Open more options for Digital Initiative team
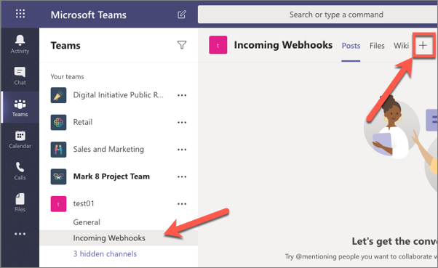This screenshot has height=268, width=438. [182, 95]
